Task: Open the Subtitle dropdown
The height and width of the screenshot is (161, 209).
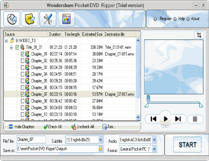Action: (x=101, y=140)
